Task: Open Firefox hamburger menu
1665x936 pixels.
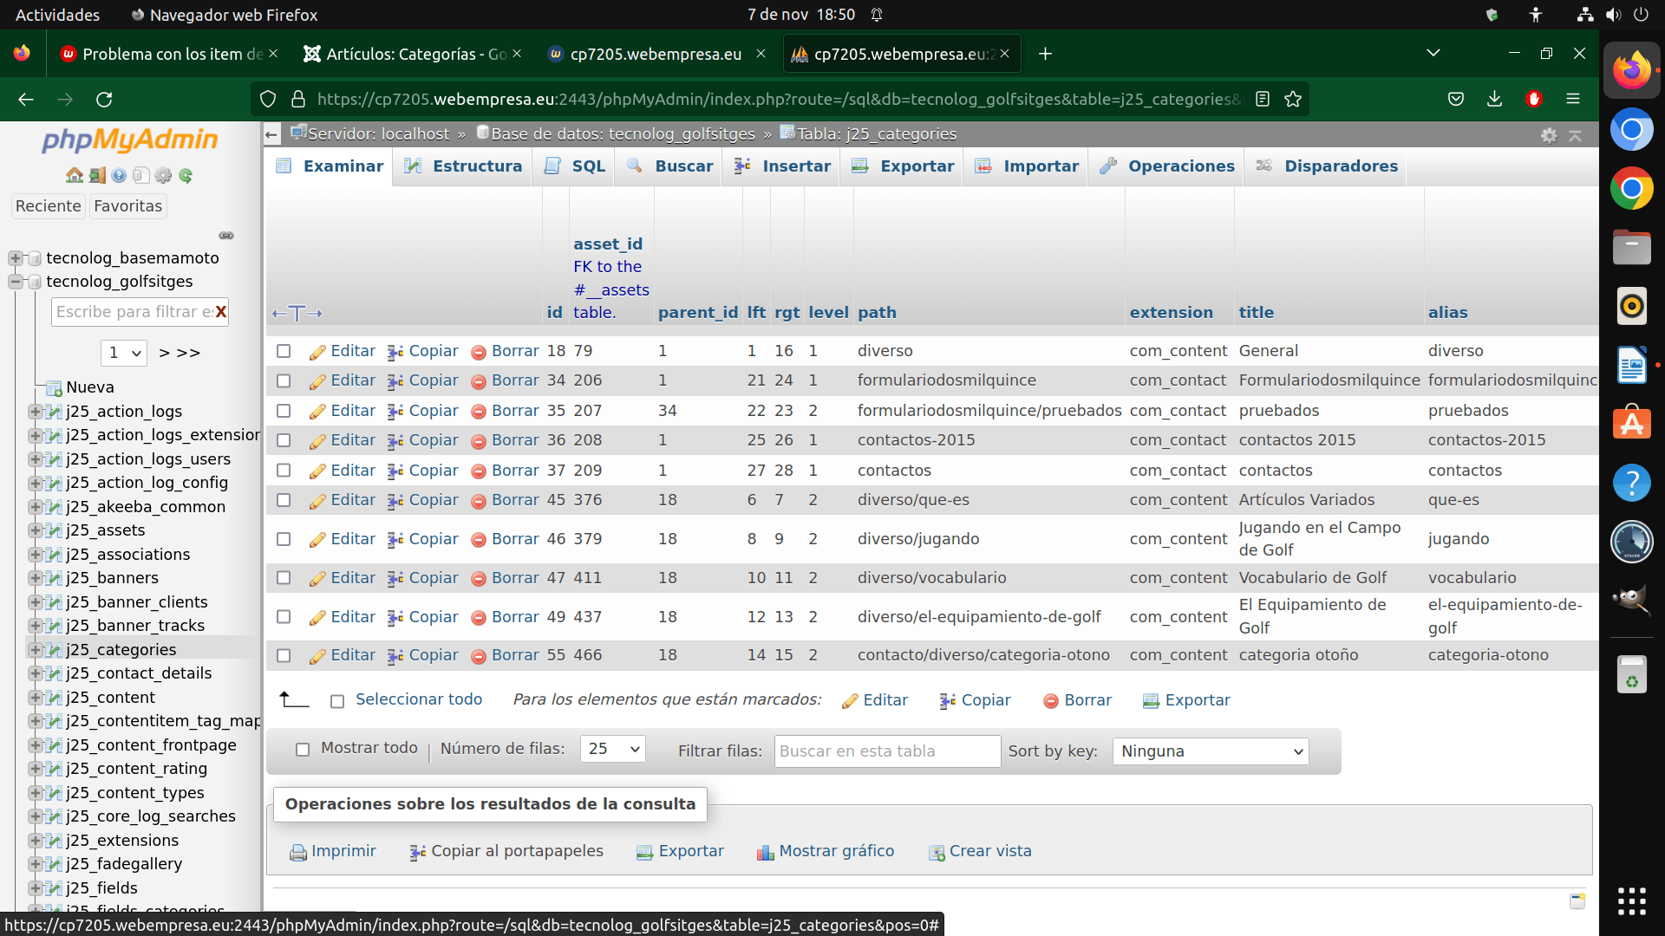Action: coord(1573,99)
